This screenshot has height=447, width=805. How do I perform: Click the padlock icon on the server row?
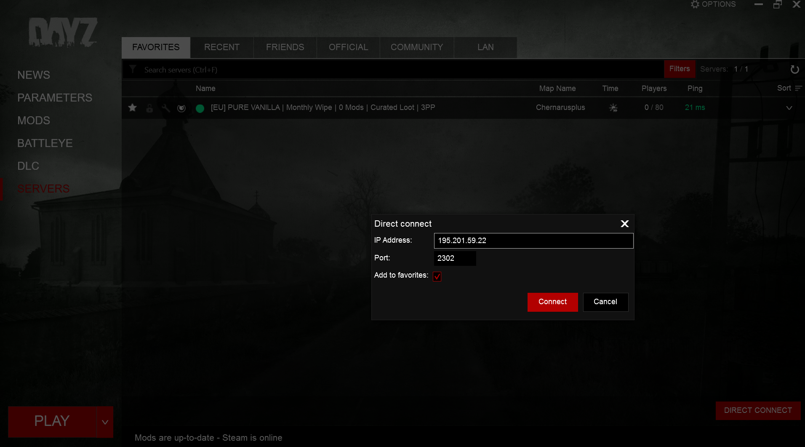point(149,108)
